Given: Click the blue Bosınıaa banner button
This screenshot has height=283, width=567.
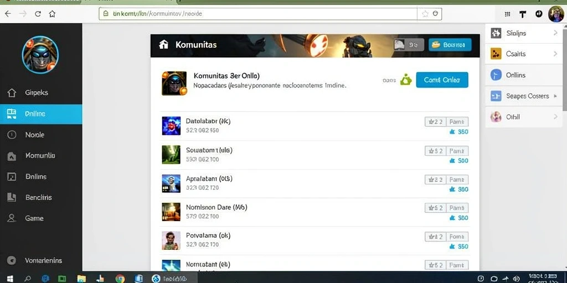Looking at the screenshot, I should (x=450, y=45).
